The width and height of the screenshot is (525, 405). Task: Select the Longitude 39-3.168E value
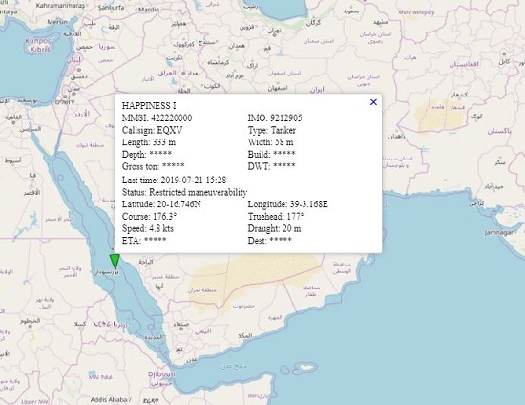point(307,204)
